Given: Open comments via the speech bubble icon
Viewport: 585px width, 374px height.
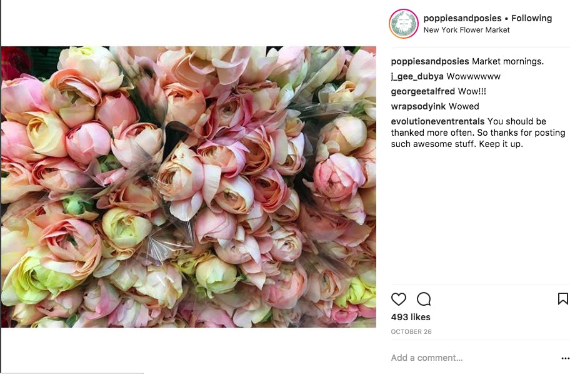Looking at the screenshot, I should [424, 299].
